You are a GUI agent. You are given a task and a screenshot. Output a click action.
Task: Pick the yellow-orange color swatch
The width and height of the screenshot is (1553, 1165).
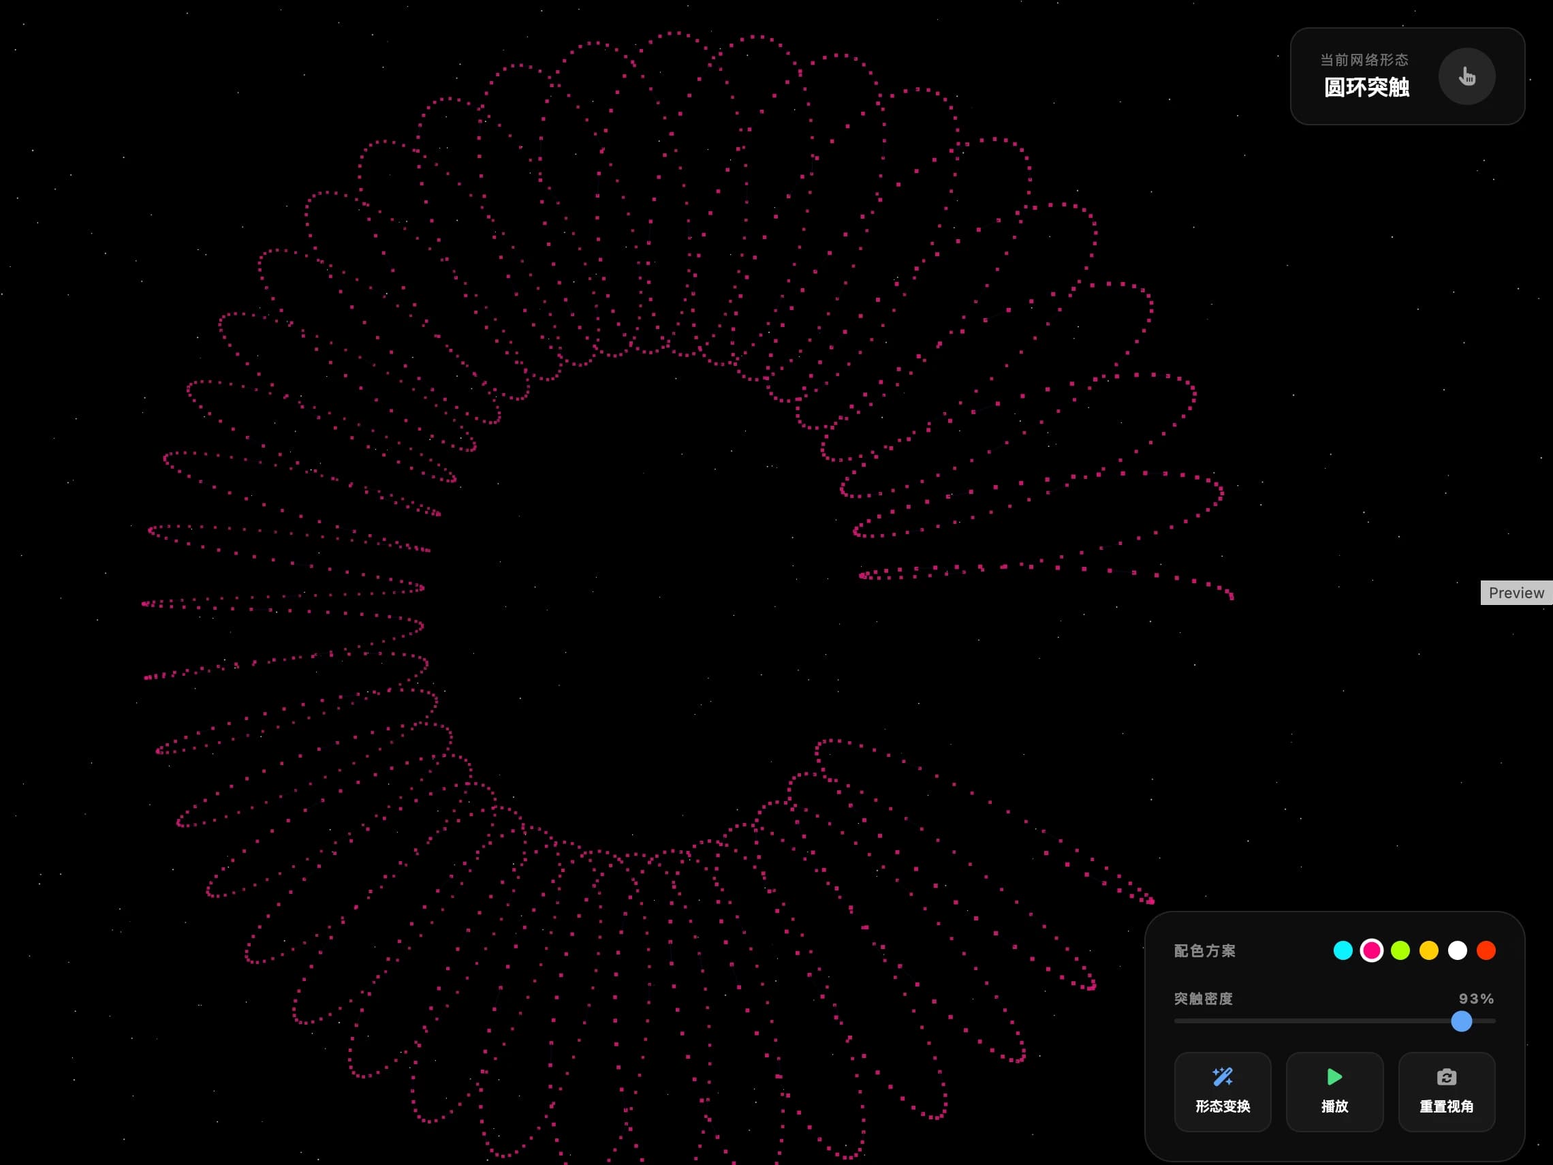pos(1429,950)
